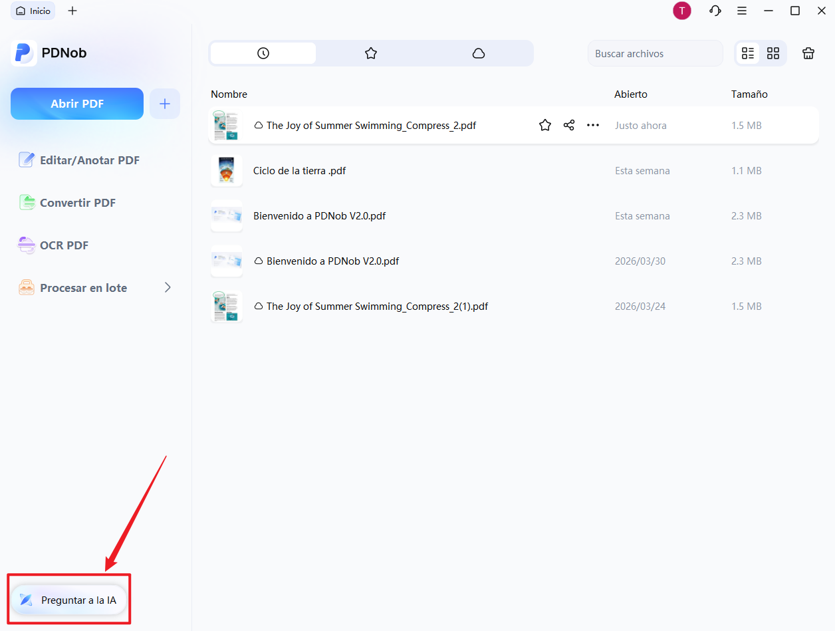The width and height of the screenshot is (835, 631).
Task: Click Editar/Anotar PDF pencil icon
Action: click(27, 160)
